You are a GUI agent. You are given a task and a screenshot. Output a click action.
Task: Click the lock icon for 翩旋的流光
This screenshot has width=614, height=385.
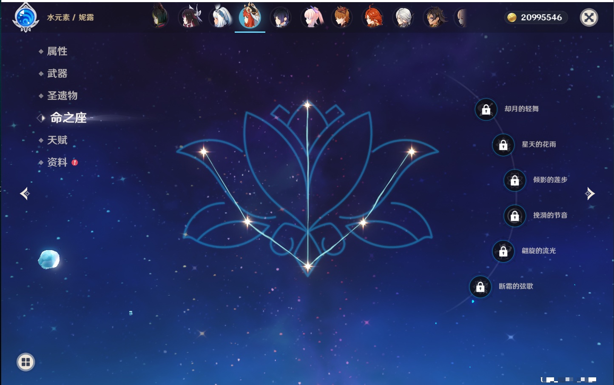click(503, 251)
